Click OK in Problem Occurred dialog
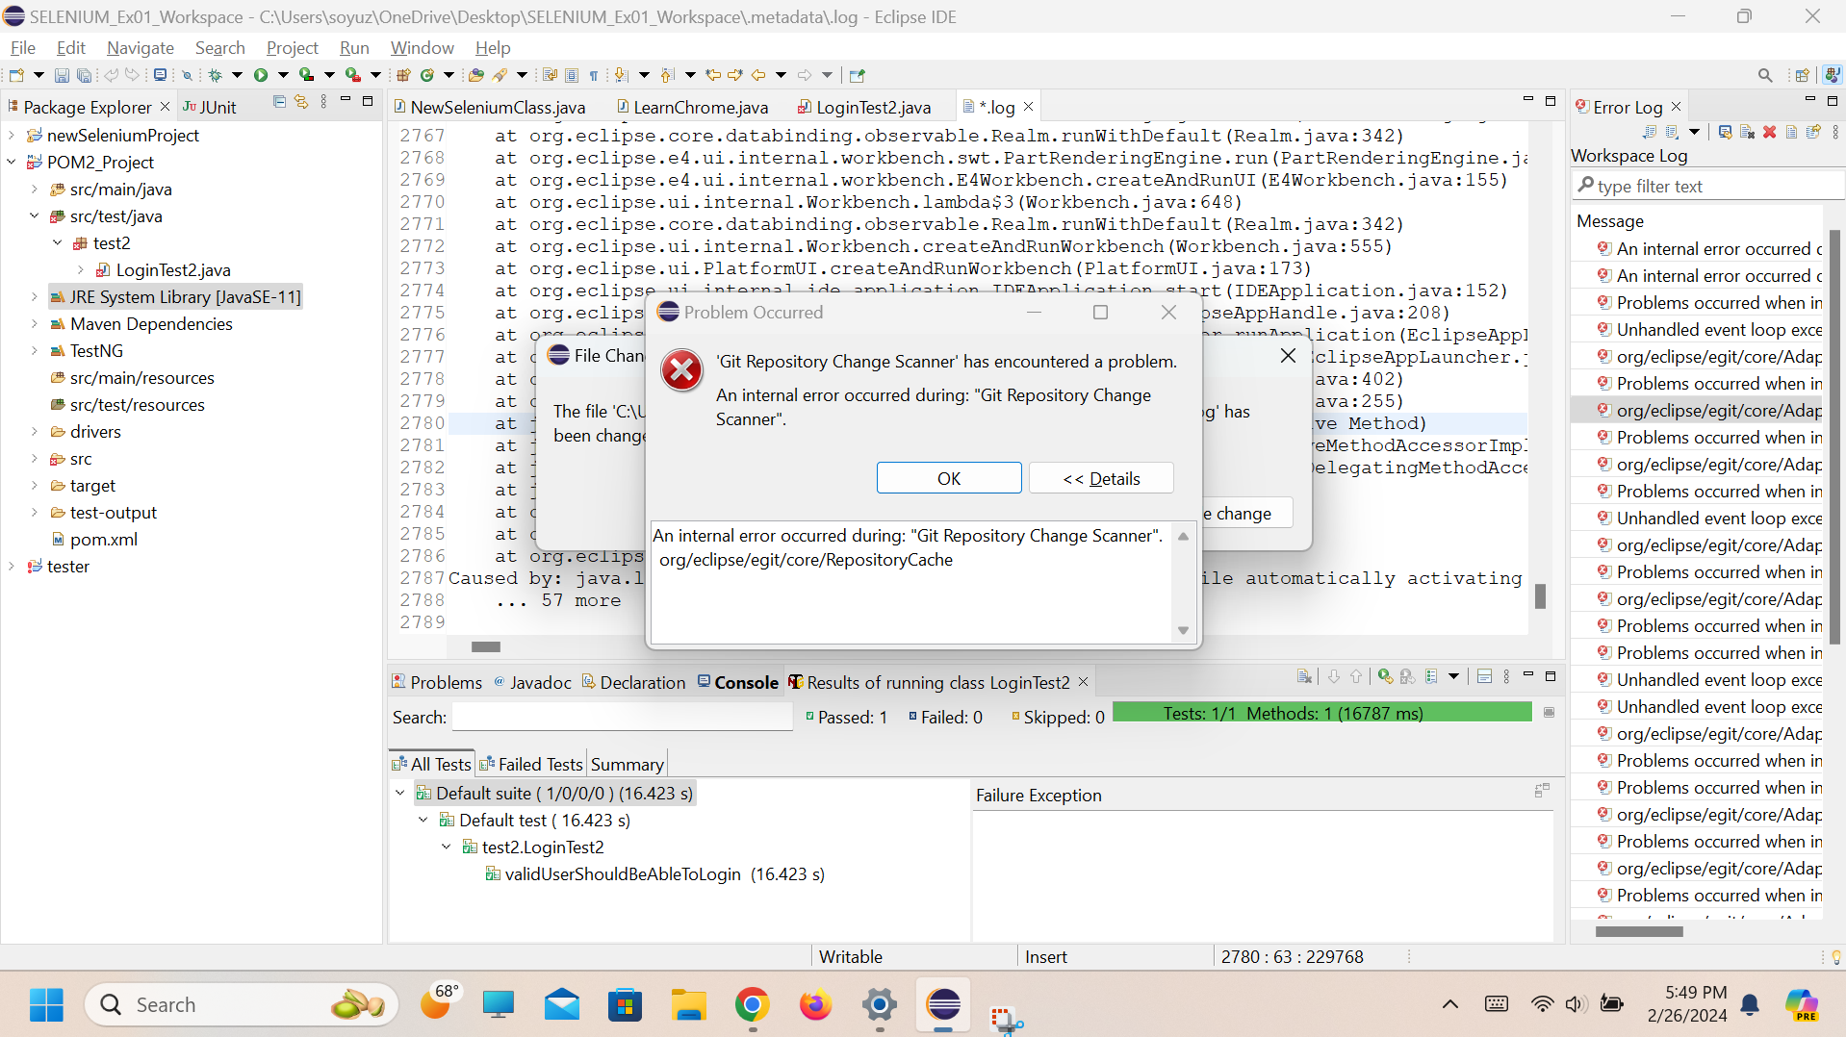1846x1037 pixels. 949,478
